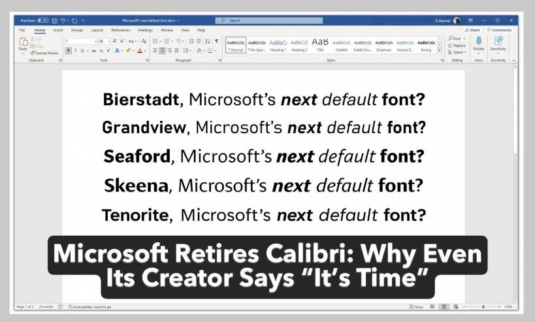Viewport: 535px width, 322px height.
Task: Toggle the AutoSave switch
Action: point(42,20)
